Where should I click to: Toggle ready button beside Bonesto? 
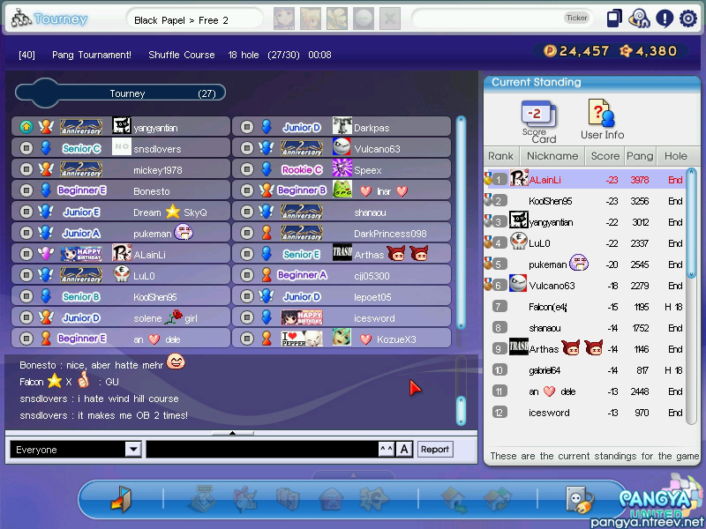[26, 190]
